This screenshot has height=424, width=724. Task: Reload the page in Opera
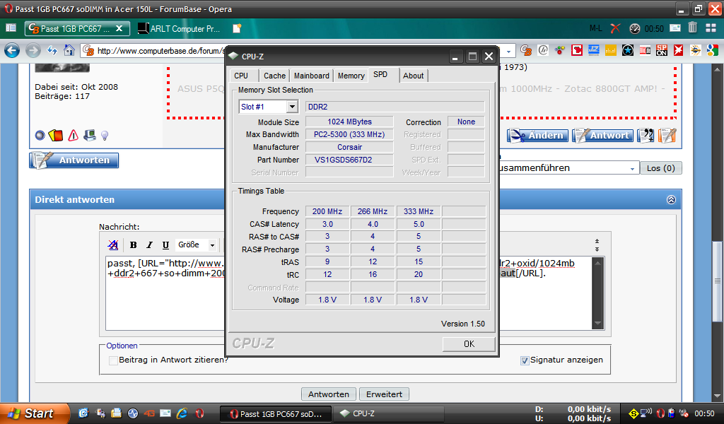click(52, 50)
